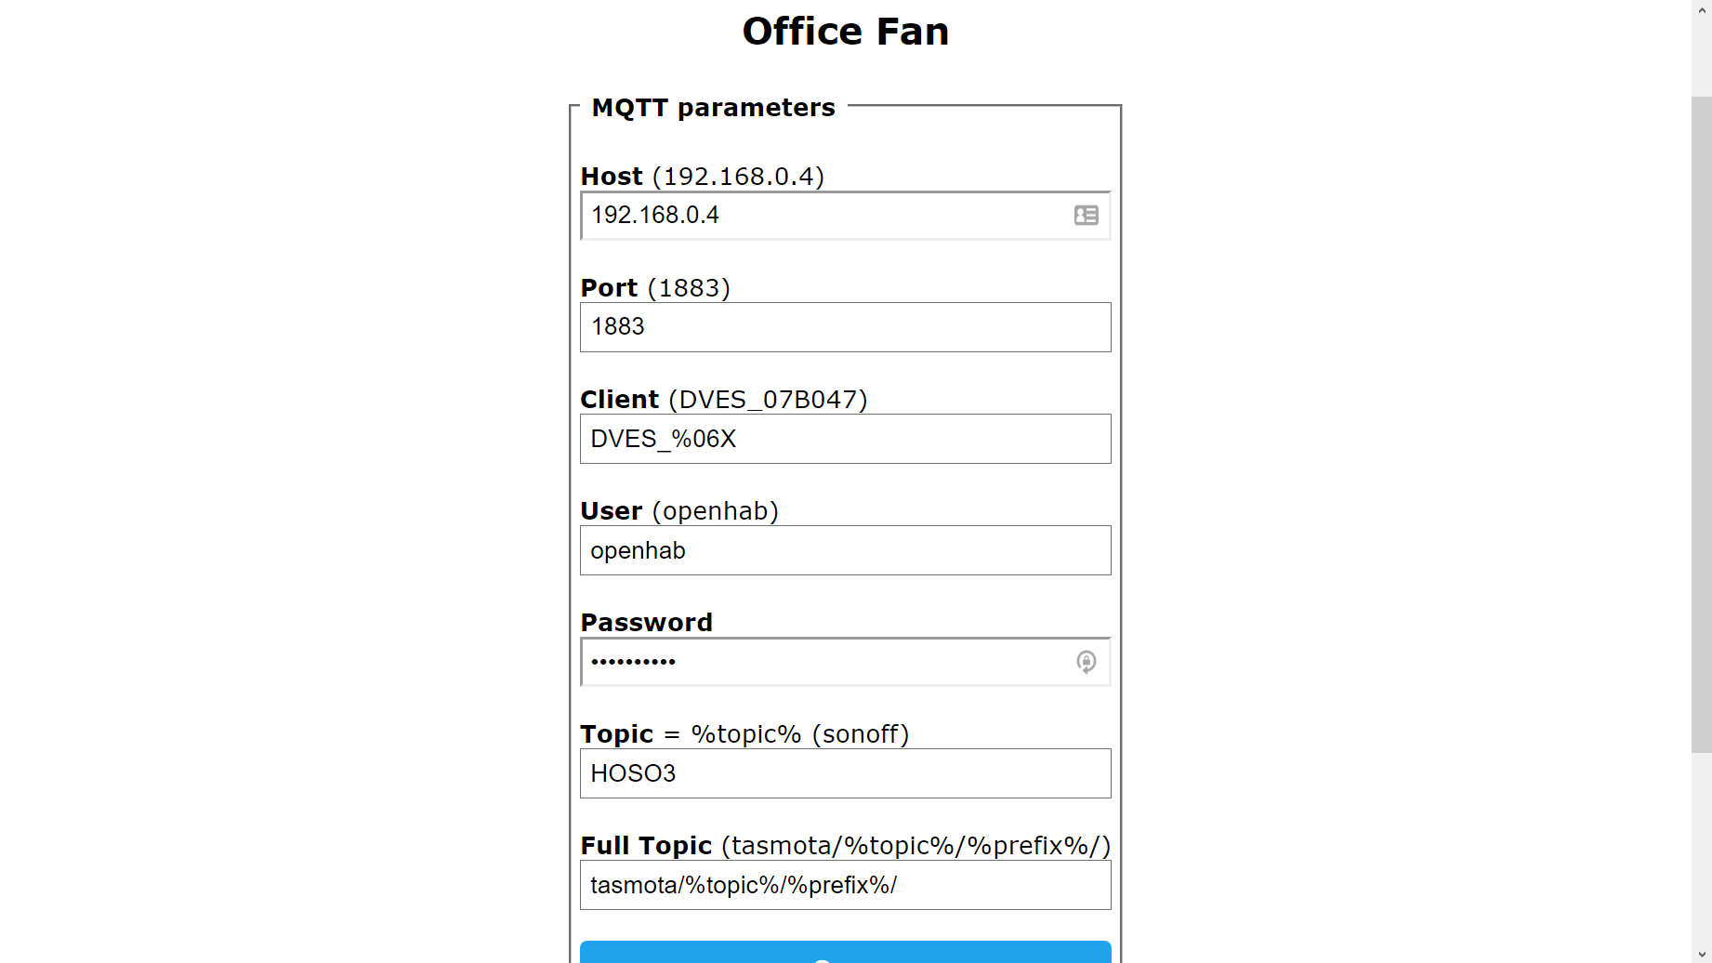Click the Office Fan page heading
This screenshot has width=1712, height=963.
845,32
